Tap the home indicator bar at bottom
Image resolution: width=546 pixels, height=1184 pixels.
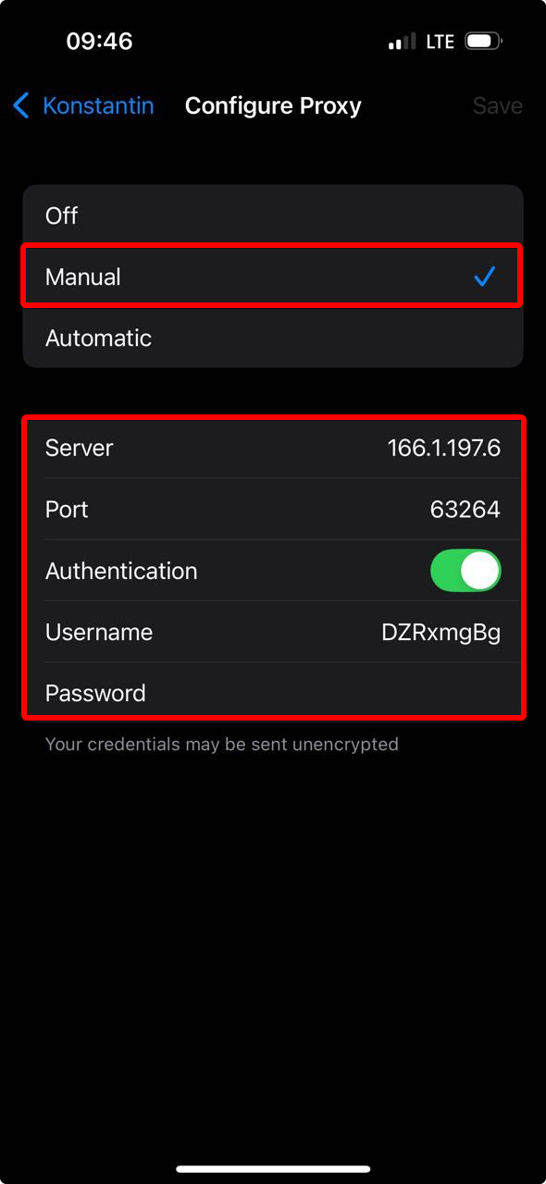tap(273, 1169)
